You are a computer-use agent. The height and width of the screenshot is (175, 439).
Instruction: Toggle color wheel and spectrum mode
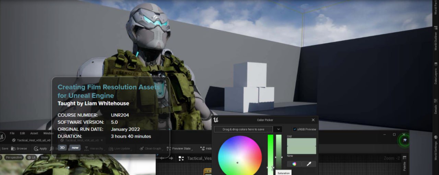click(294, 164)
